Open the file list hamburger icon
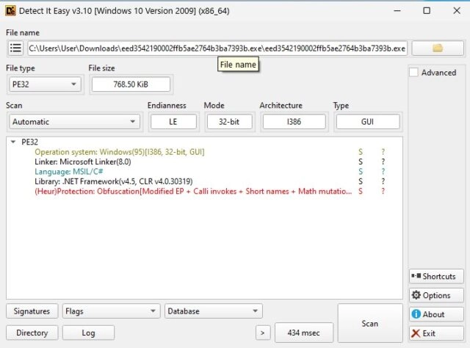The height and width of the screenshot is (348, 470). point(15,48)
